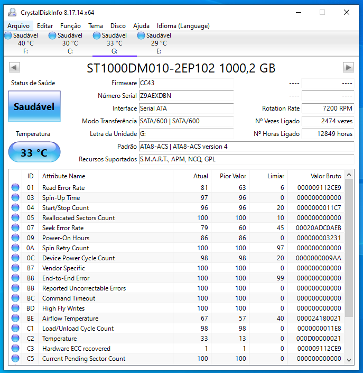The image size is (363, 373).
Task: Open the Tema menu
Action: 96,26
